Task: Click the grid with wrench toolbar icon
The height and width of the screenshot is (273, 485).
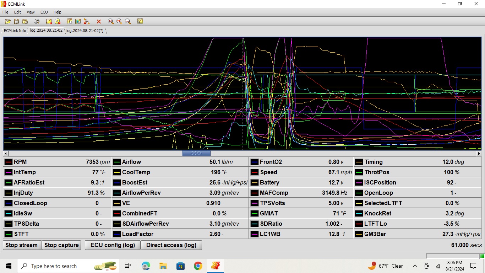Action: [x=140, y=21]
